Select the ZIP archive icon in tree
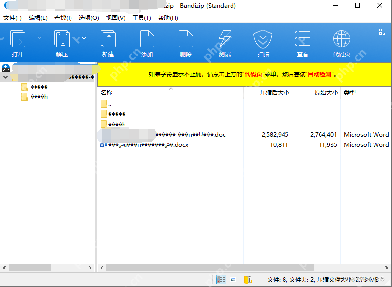 (6, 68)
